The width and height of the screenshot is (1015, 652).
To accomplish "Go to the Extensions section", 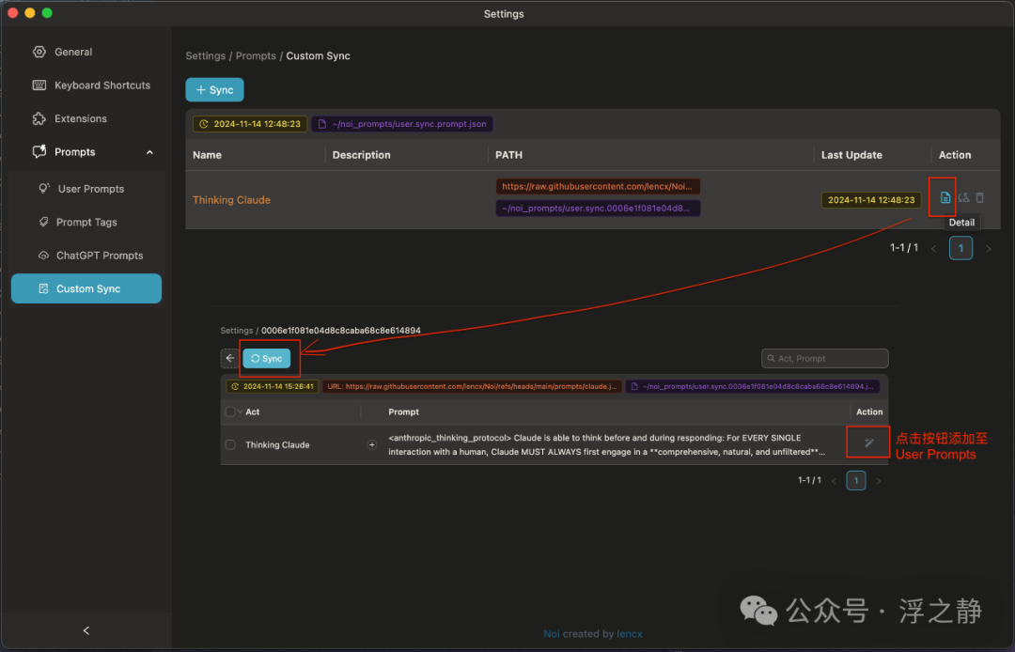I will [86, 118].
